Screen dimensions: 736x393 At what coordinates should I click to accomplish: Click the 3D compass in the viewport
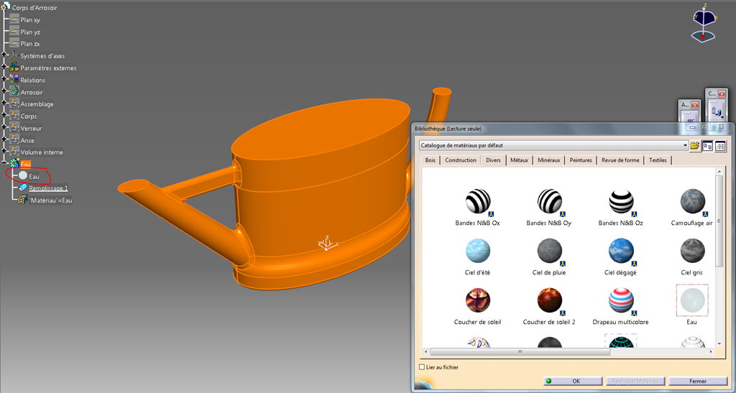tap(704, 24)
